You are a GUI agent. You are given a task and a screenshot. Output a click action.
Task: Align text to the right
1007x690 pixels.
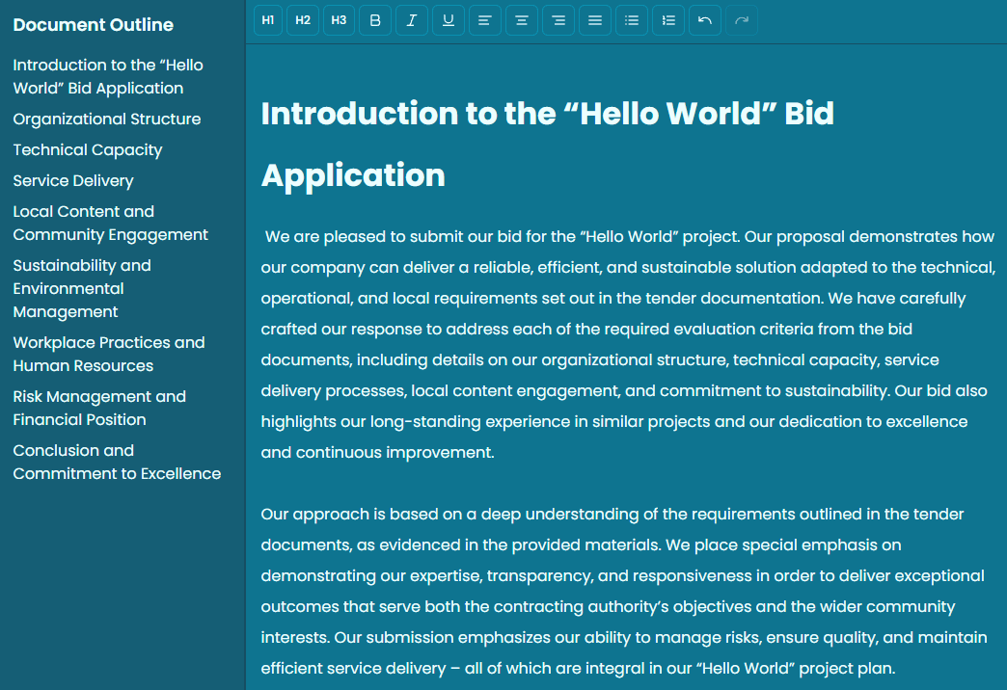pos(558,19)
